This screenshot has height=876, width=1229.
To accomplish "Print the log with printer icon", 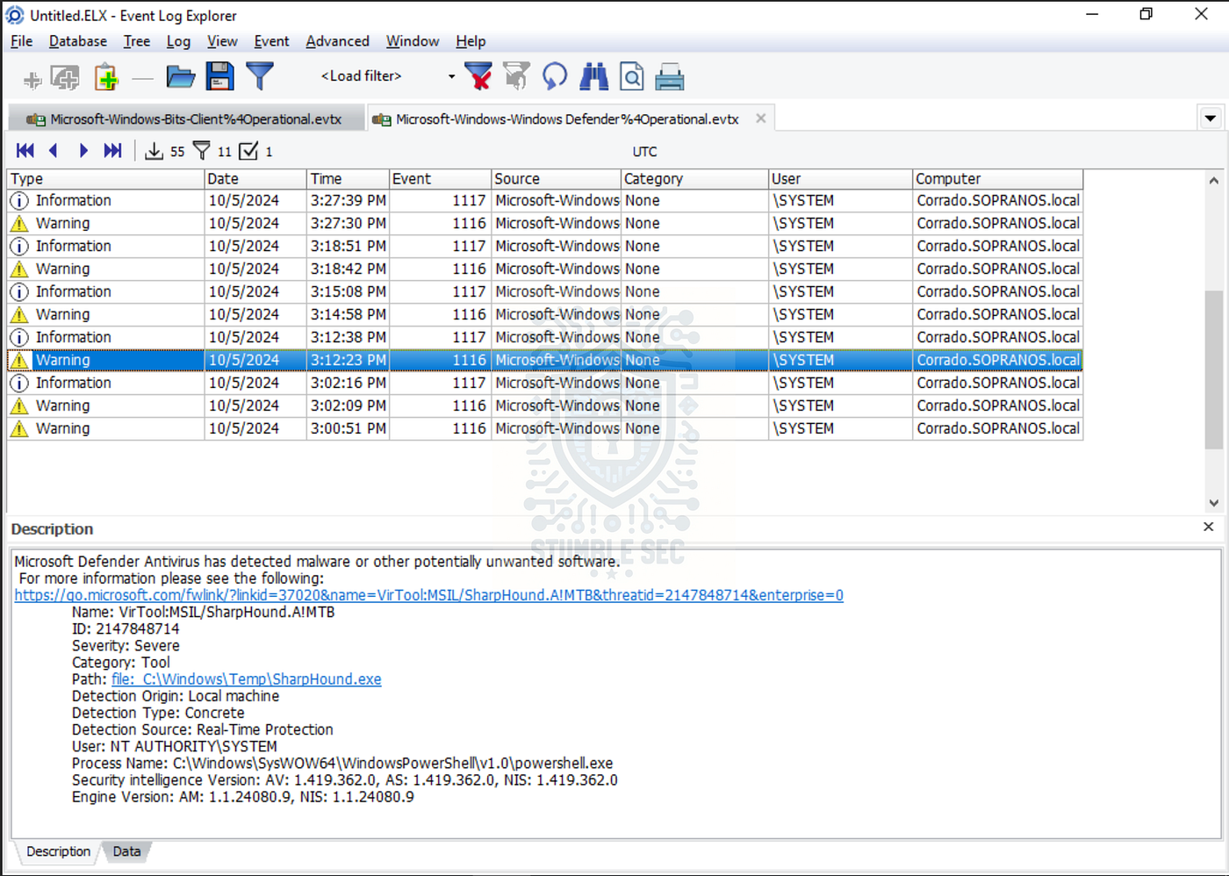I will (670, 77).
